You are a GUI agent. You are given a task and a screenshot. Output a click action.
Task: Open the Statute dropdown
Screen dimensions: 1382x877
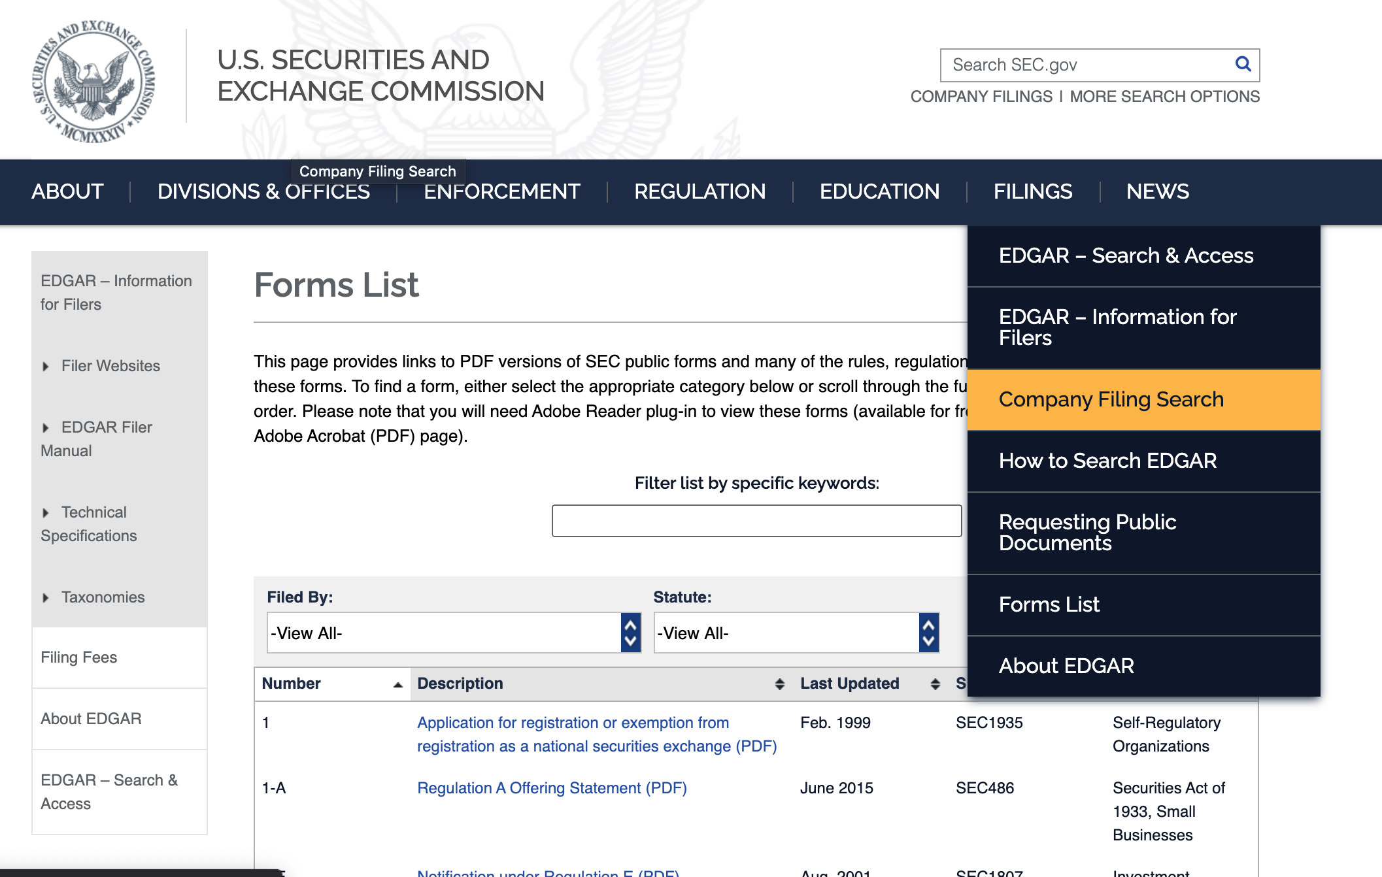(x=796, y=633)
